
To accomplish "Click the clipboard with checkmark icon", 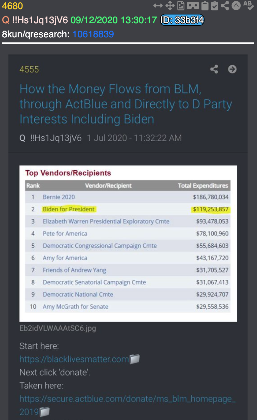I will [215, 6].
